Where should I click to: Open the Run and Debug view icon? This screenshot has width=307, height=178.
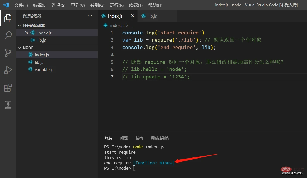pyautogui.click(x=8, y=70)
